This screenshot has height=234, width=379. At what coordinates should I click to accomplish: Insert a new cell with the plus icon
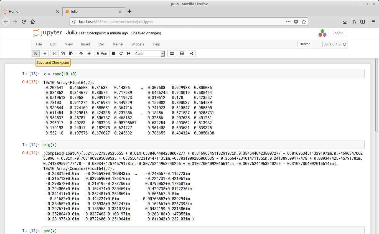coord(45,53)
